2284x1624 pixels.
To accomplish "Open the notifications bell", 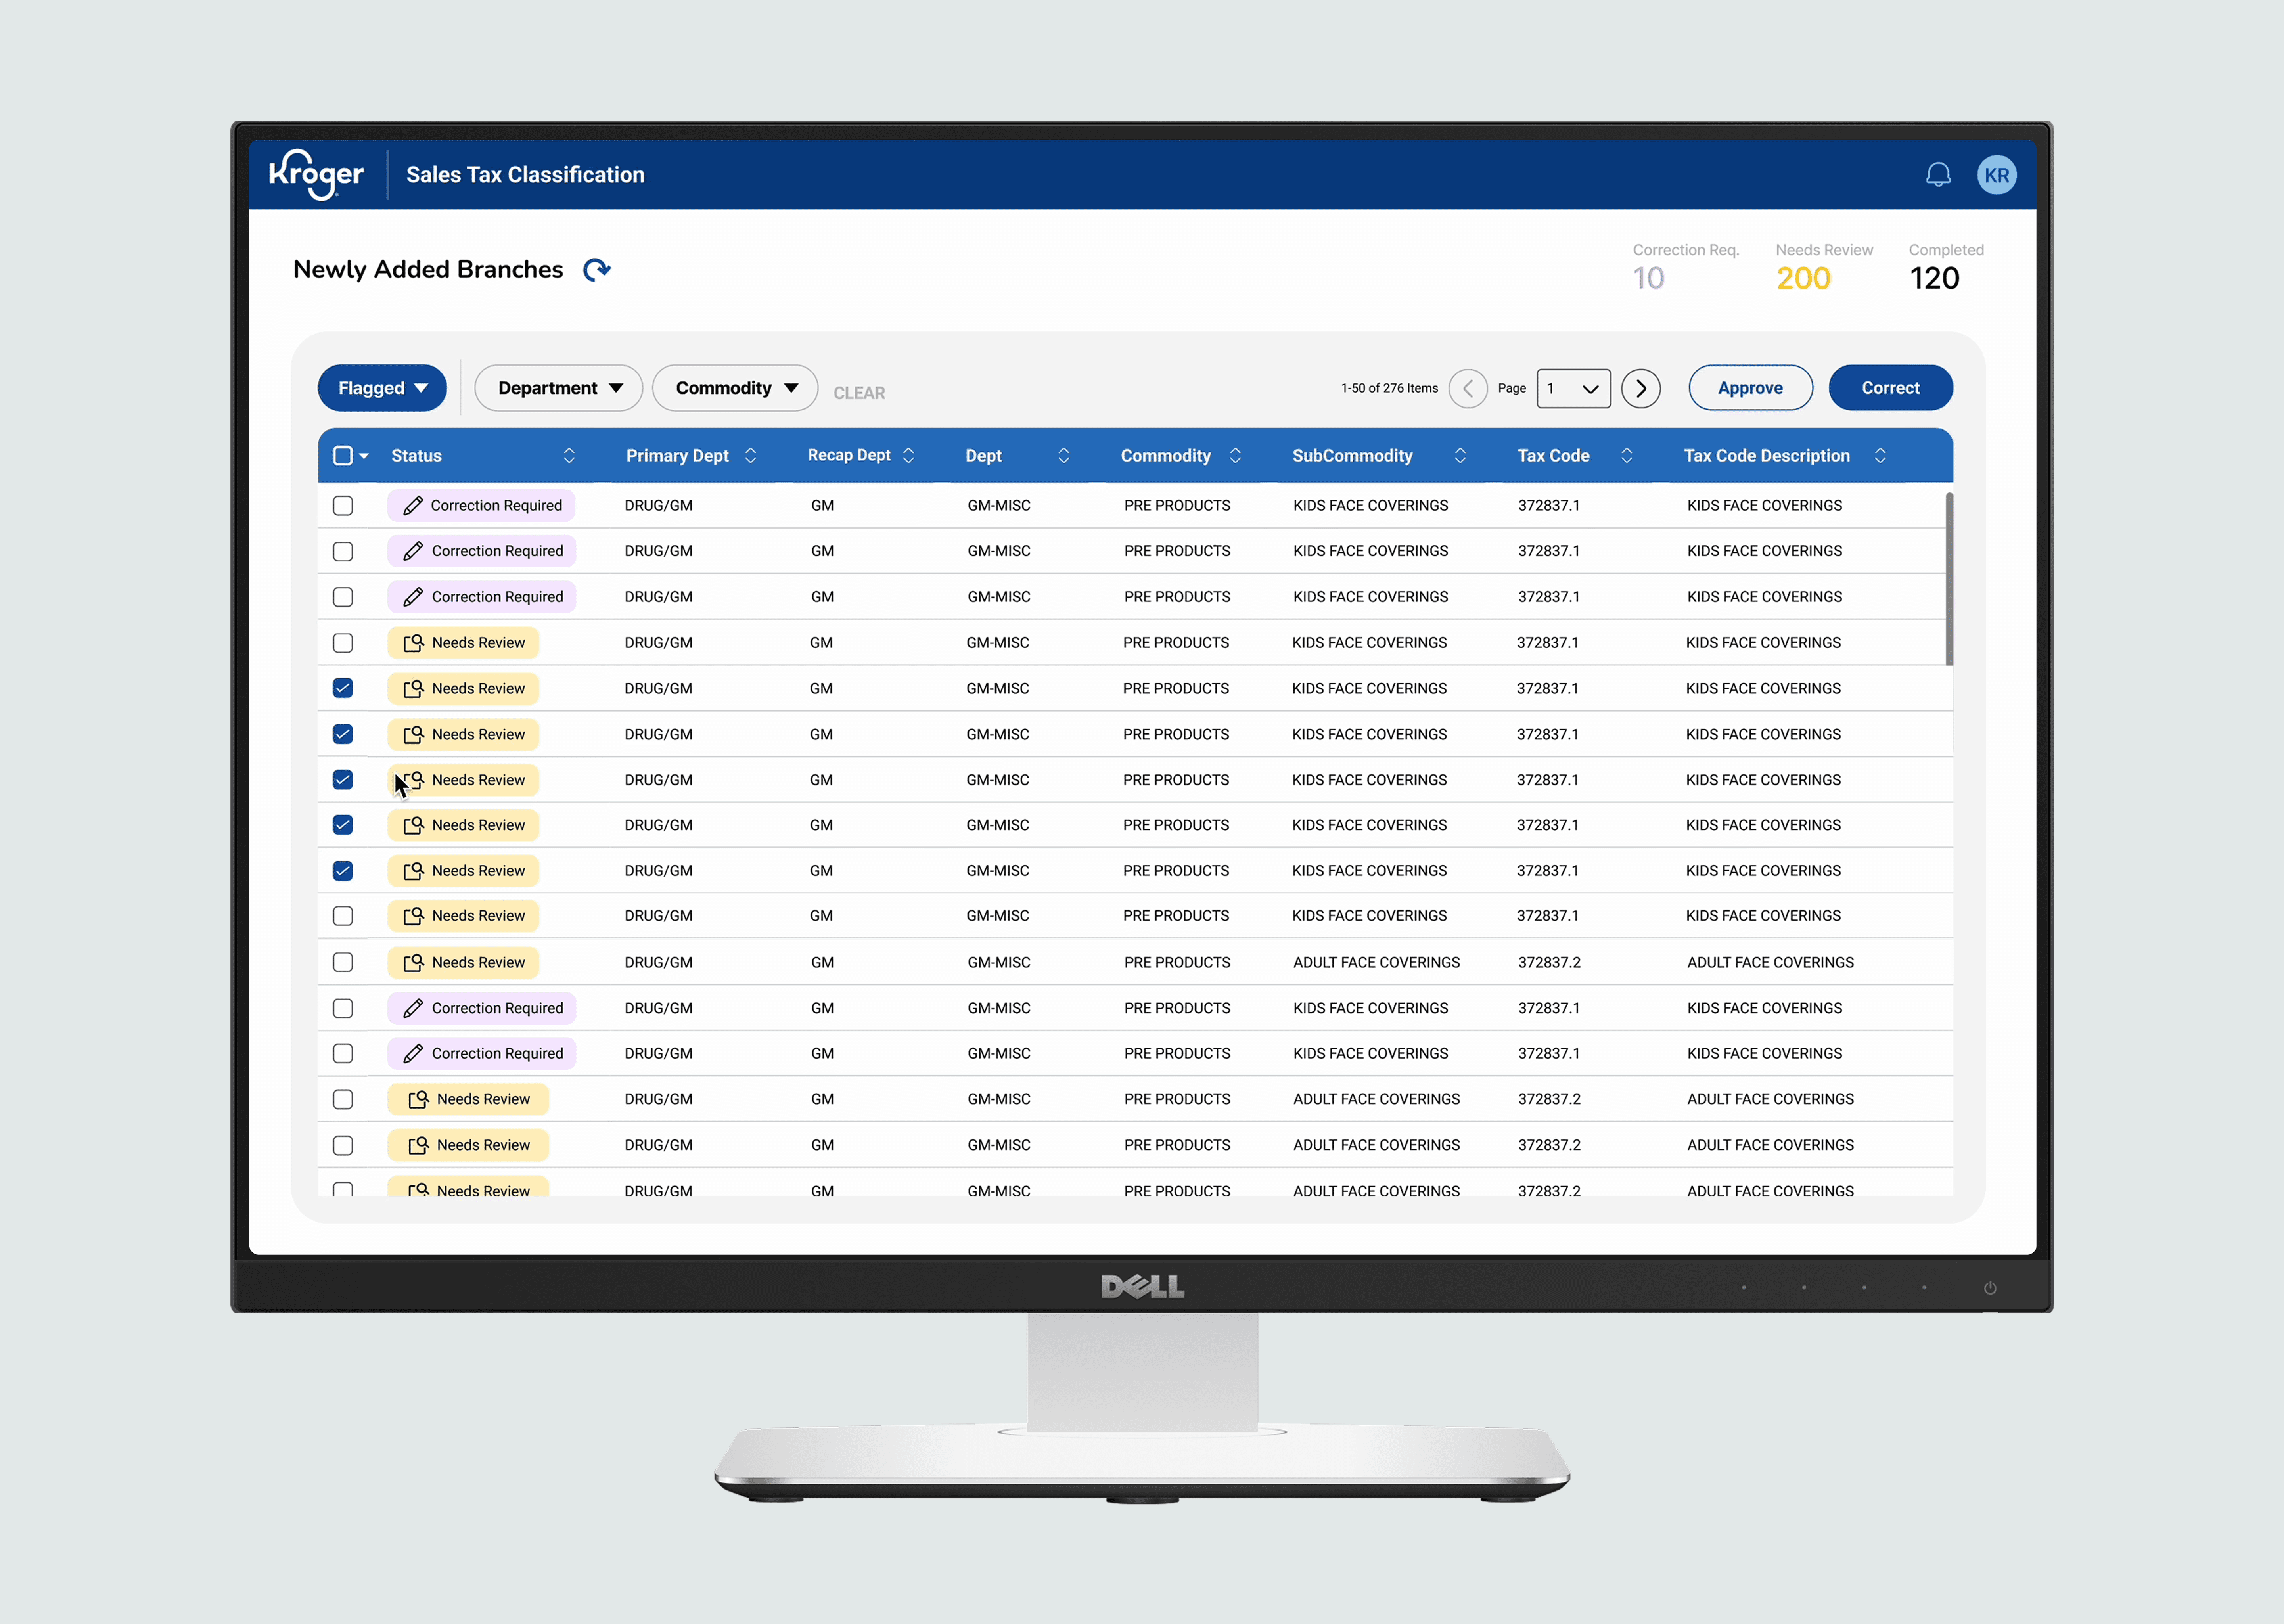I will coord(1938,175).
